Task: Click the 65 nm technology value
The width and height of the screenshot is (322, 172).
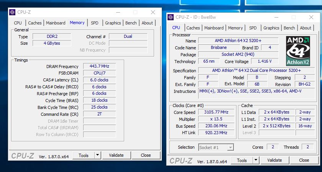Action: click(209, 61)
